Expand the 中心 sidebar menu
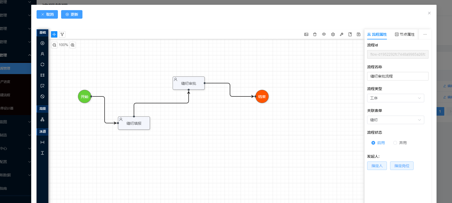 coord(15,148)
